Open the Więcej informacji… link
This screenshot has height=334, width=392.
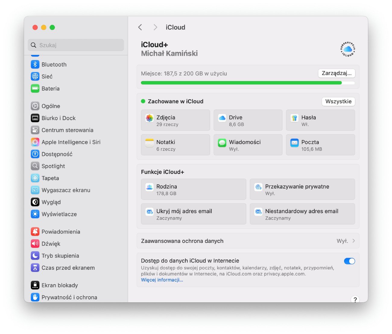[x=162, y=280]
